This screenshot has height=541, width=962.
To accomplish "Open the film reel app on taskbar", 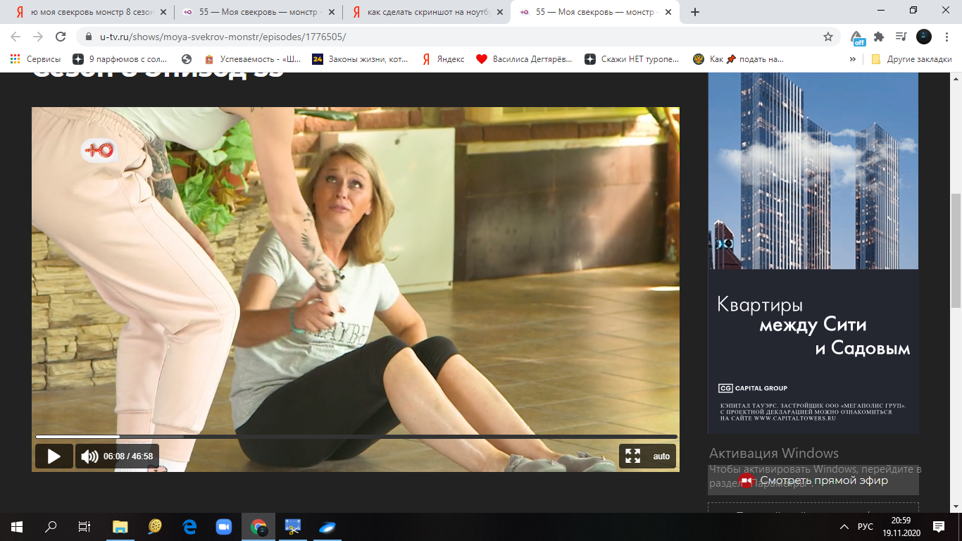I will pos(156,526).
